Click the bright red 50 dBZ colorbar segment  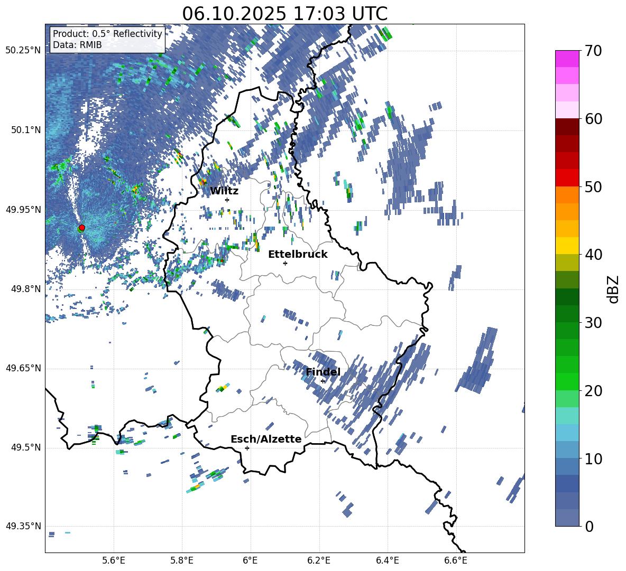(x=567, y=178)
